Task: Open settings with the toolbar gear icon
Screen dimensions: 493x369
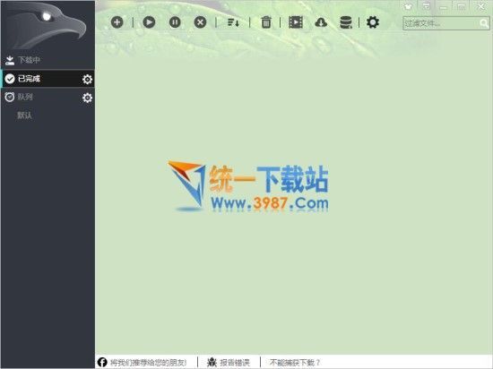Action: click(373, 22)
